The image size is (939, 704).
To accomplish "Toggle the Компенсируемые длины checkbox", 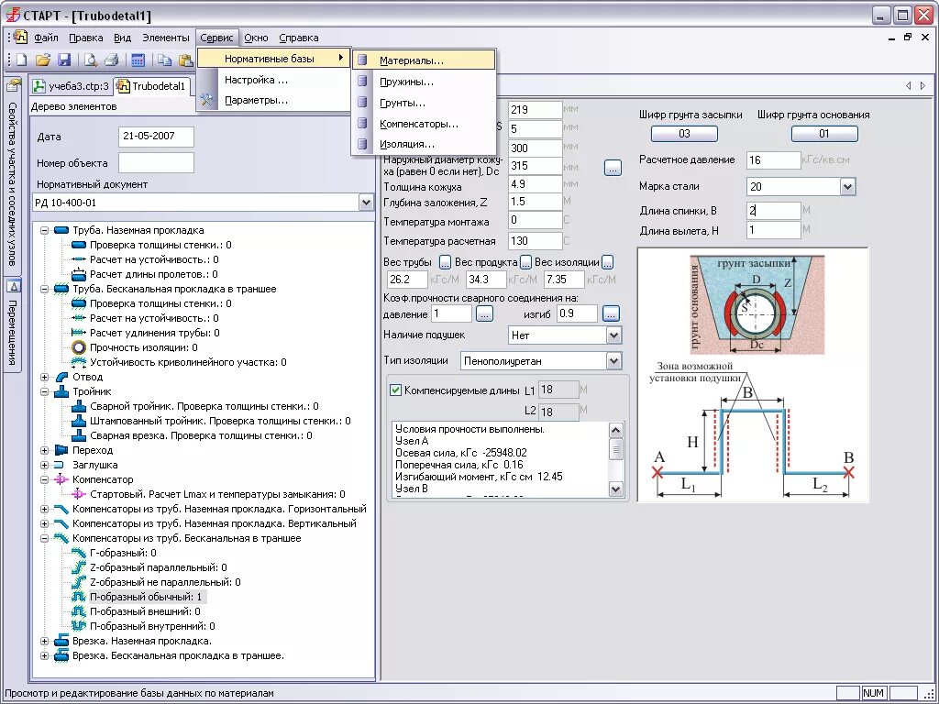I will tap(396, 390).
